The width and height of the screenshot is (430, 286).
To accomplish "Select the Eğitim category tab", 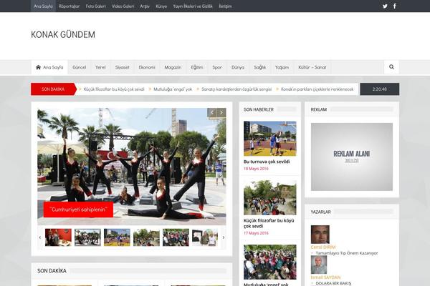I will point(197,67).
